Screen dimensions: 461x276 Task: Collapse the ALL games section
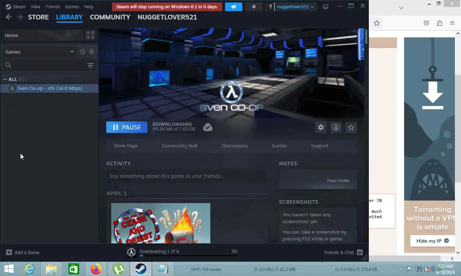point(5,79)
